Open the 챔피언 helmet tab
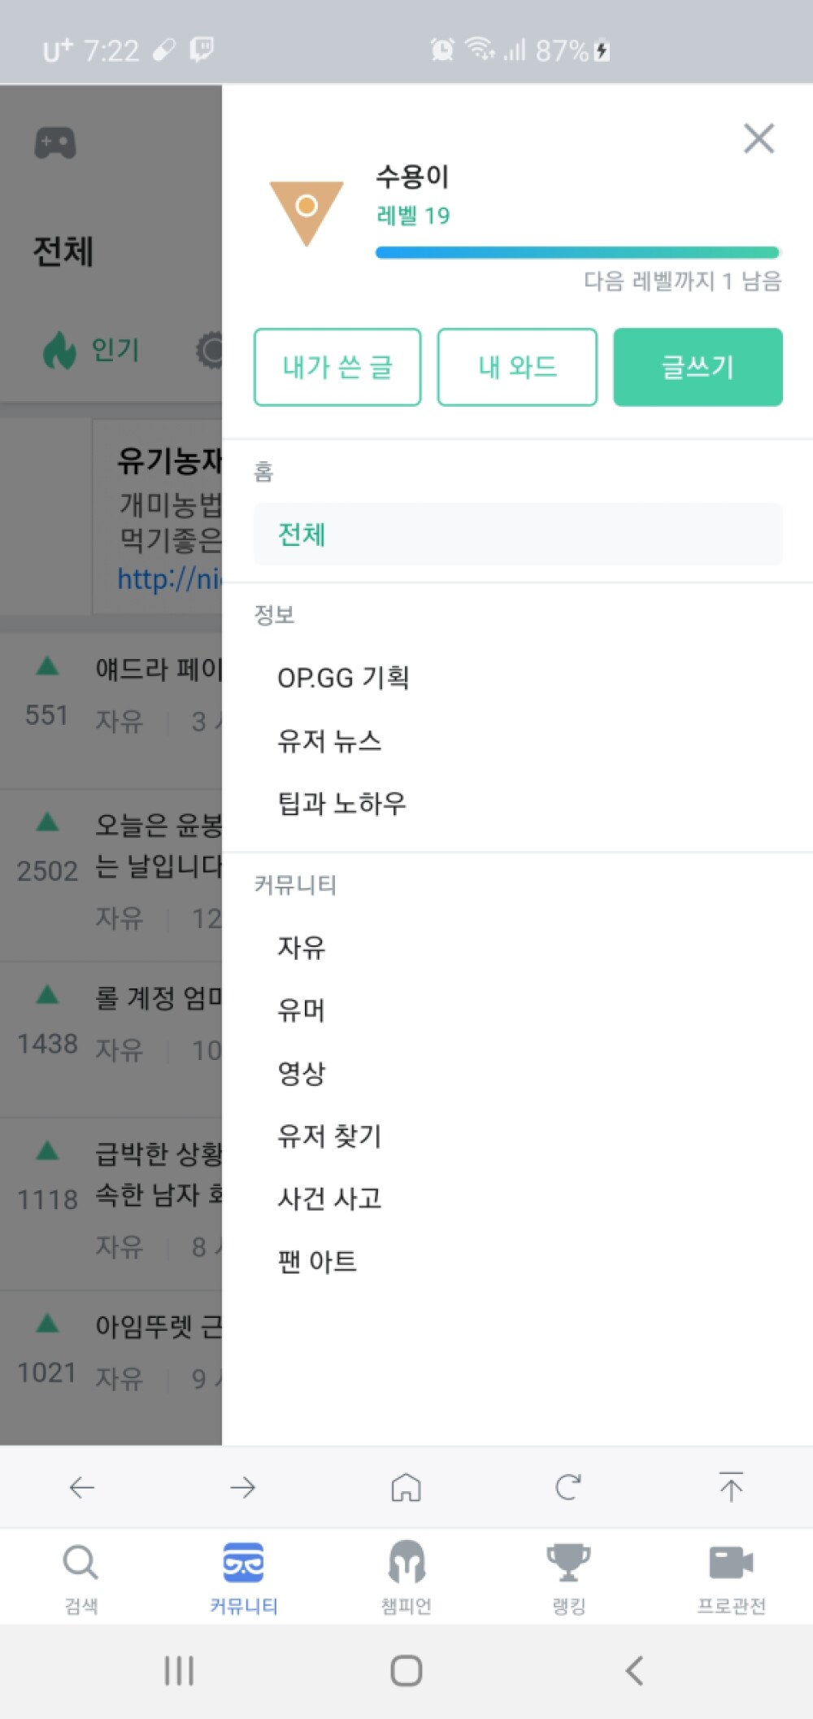Image resolution: width=813 pixels, height=1719 pixels. [x=406, y=1577]
